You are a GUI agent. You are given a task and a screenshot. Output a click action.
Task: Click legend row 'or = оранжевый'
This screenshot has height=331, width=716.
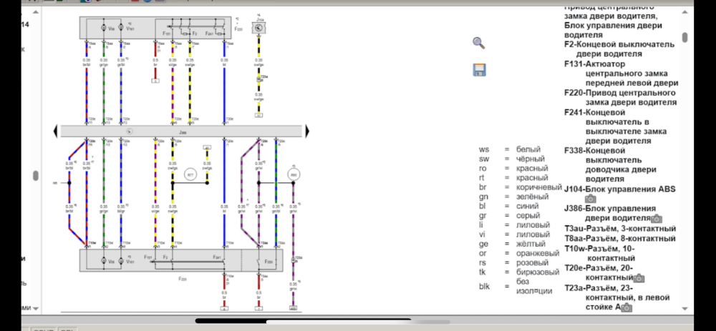[519, 253]
